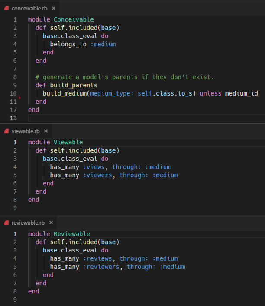Click through: on the :reviewers line
Screen dimensions: 265x306
pyautogui.click(x=141, y=267)
